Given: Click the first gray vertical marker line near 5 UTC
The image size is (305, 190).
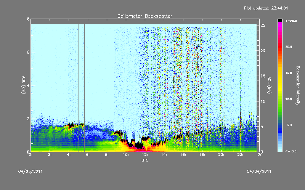Looking at the screenshot, I should pos(79,88).
